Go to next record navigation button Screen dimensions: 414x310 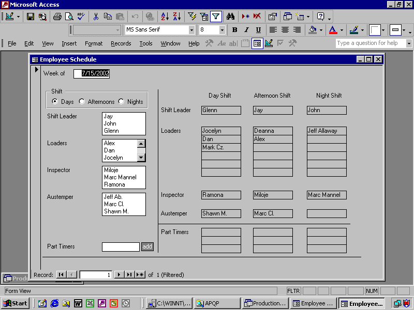pos(119,275)
